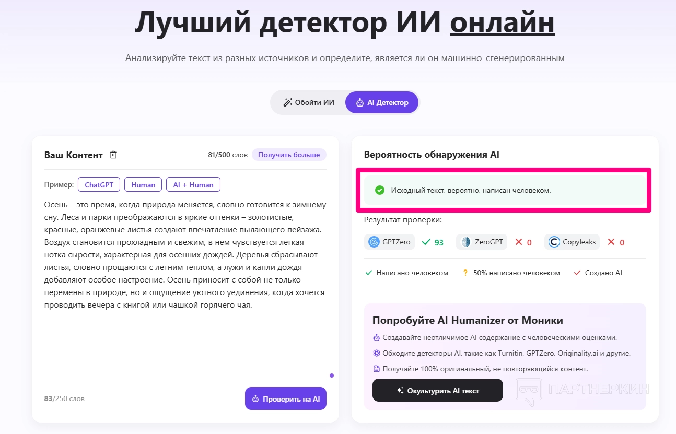Click the question mark legend icon
The image size is (676, 434).
[x=465, y=273]
